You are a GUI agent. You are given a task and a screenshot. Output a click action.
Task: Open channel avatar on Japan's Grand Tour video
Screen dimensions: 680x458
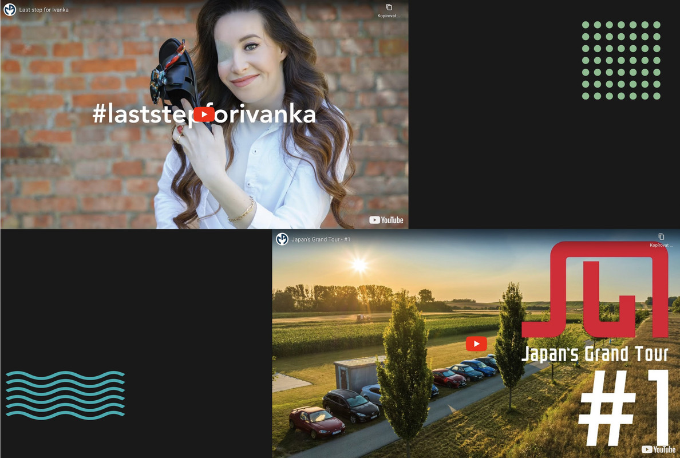pyautogui.click(x=282, y=239)
